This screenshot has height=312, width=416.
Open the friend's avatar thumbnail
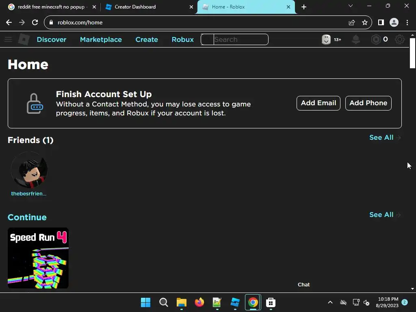(x=29, y=170)
